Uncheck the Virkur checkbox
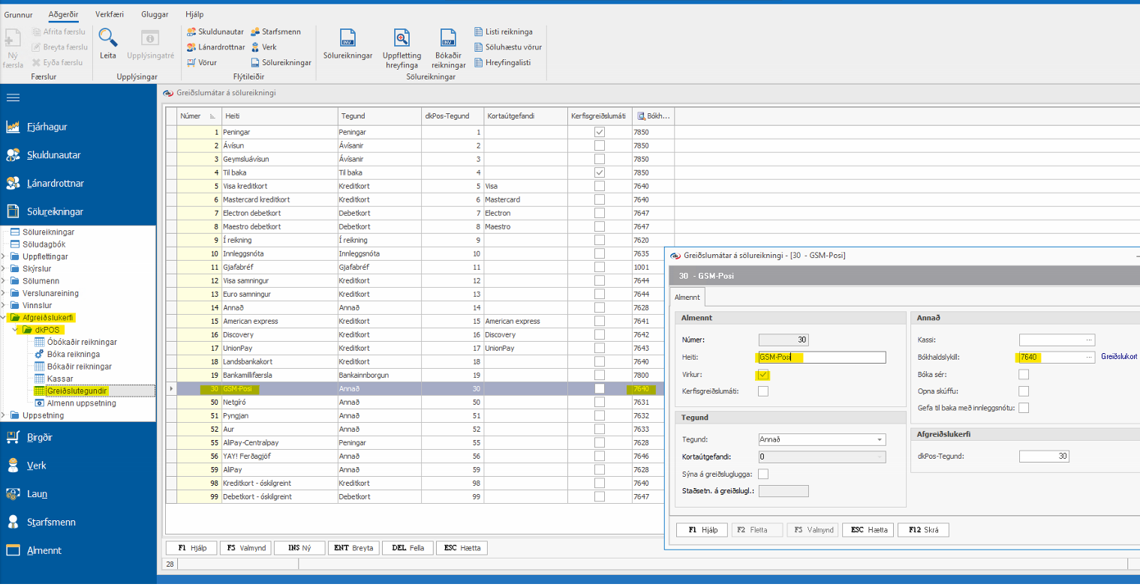 [x=763, y=375]
